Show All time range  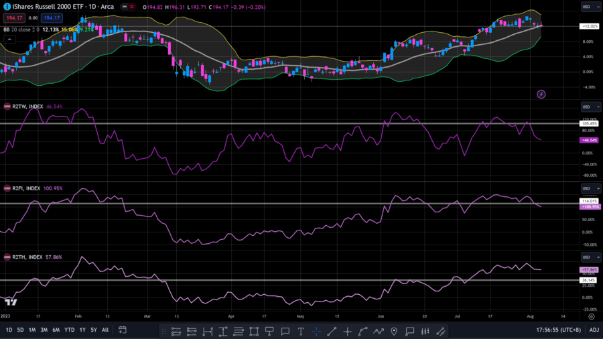coord(105,330)
